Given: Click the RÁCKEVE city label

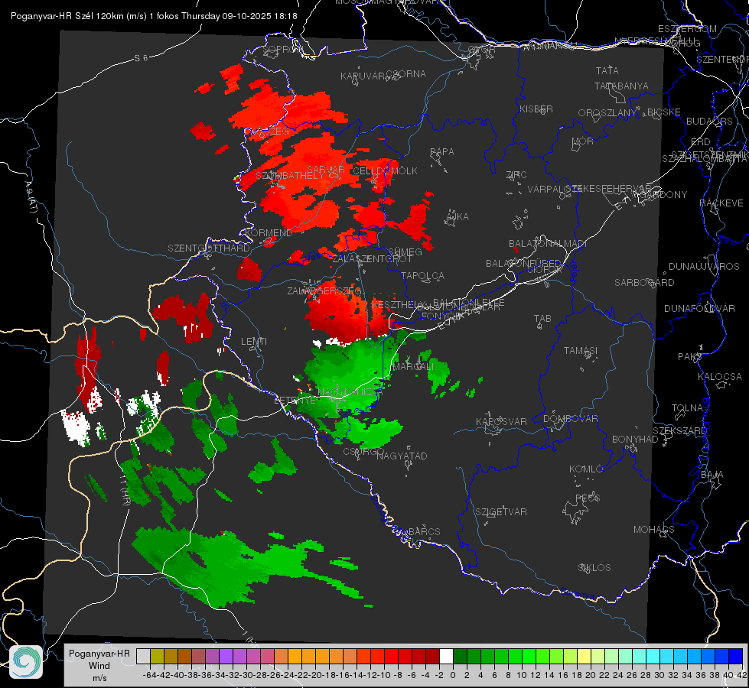Looking at the screenshot, I should point(721,203).
